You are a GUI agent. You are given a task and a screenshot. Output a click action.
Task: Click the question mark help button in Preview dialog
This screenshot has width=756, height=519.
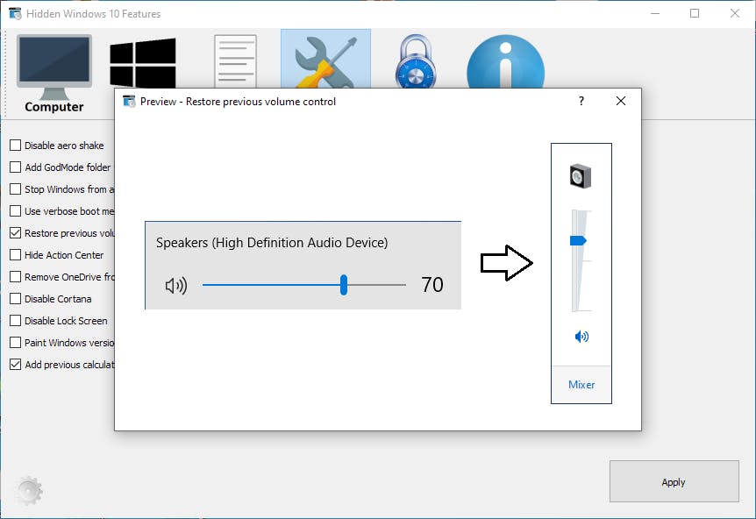[x=581, y=101]
